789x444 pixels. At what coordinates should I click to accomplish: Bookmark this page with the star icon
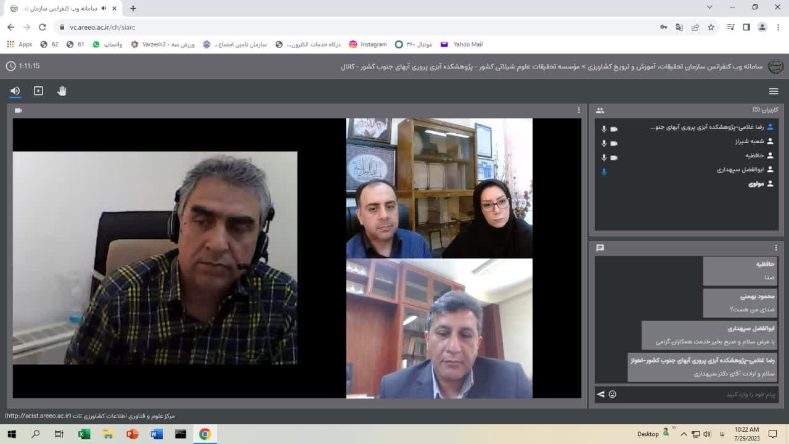tap(711, 27)
